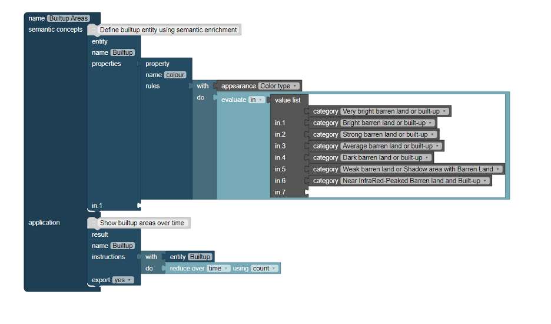Toggle the export 'yes' dropdown
551x324 pixels.
coord(122,280)
